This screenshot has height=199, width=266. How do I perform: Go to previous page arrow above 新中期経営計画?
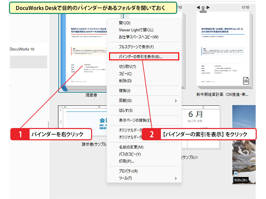click(198, 7)
